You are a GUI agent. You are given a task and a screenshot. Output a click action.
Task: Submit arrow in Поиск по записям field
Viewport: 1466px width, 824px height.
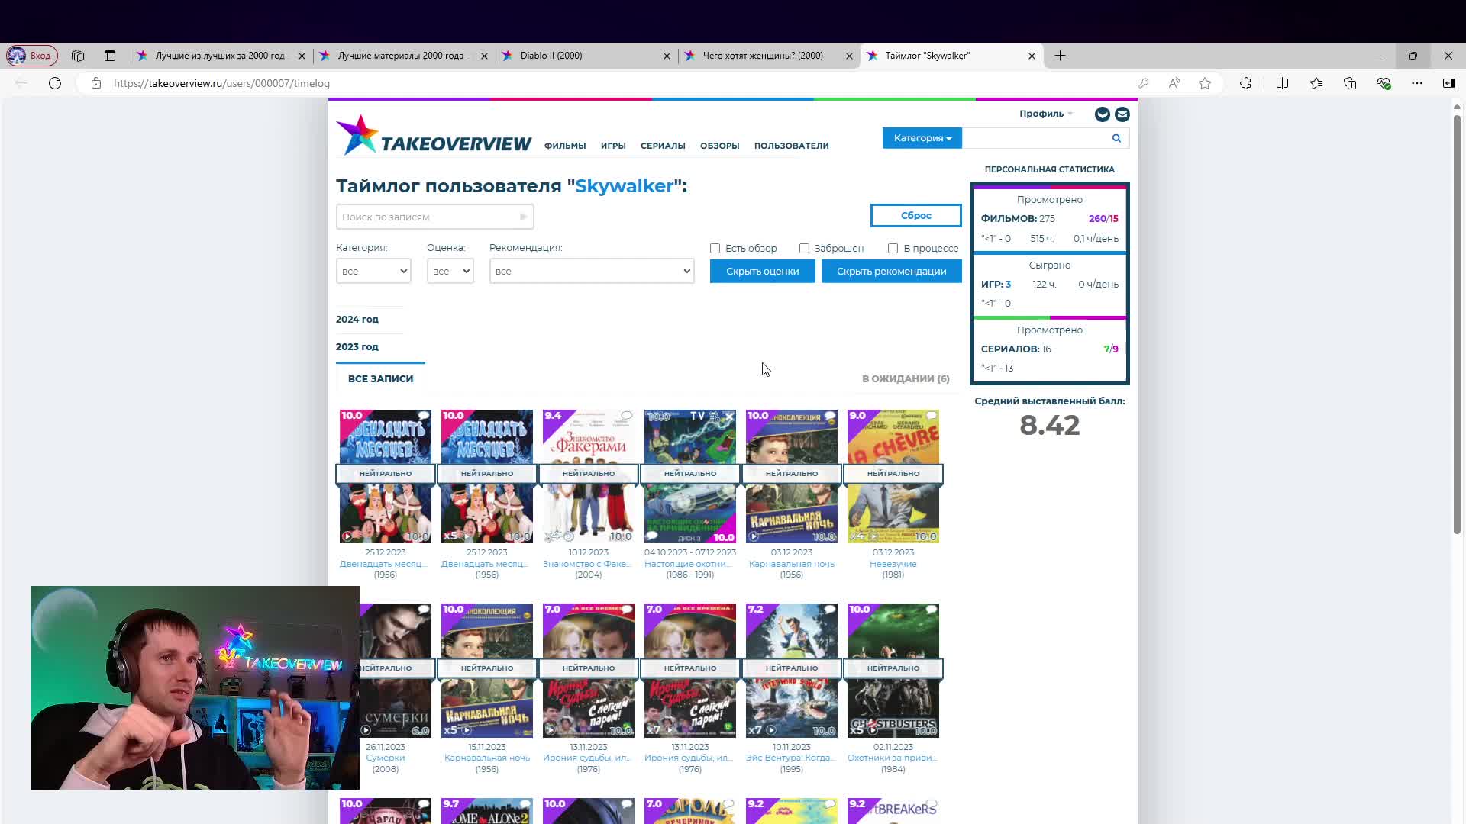click(x=523, y=217)
